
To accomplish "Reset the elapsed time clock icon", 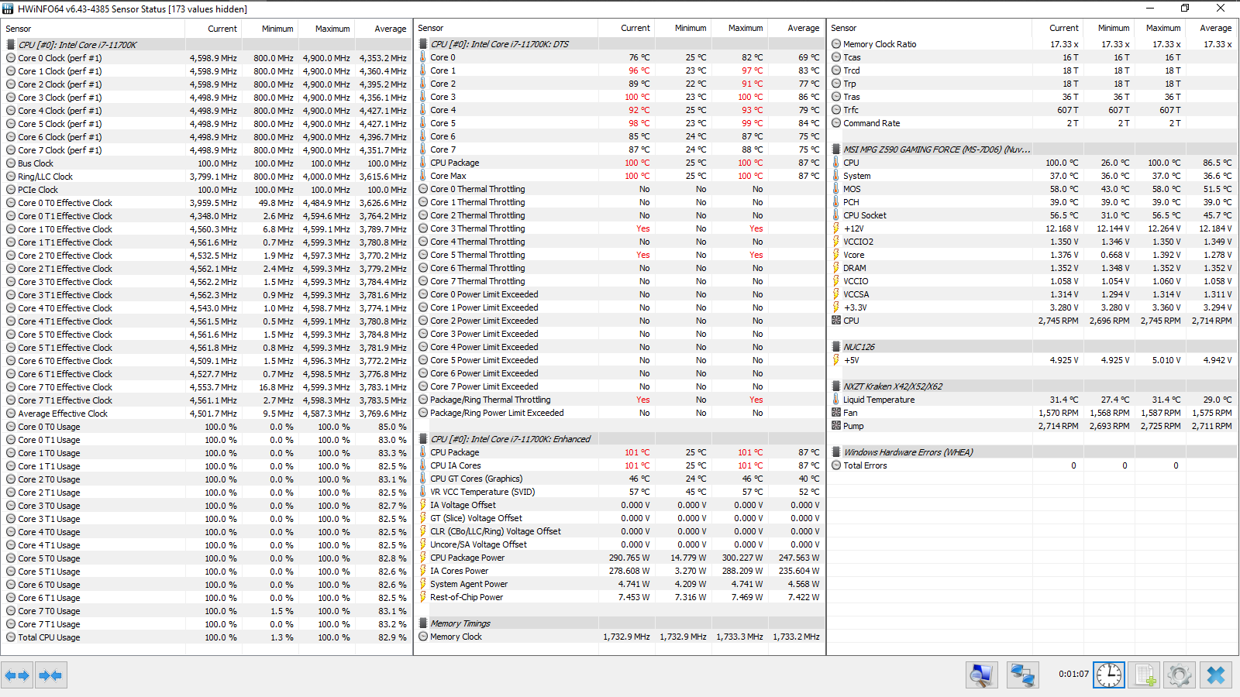I will point(1109,675).
